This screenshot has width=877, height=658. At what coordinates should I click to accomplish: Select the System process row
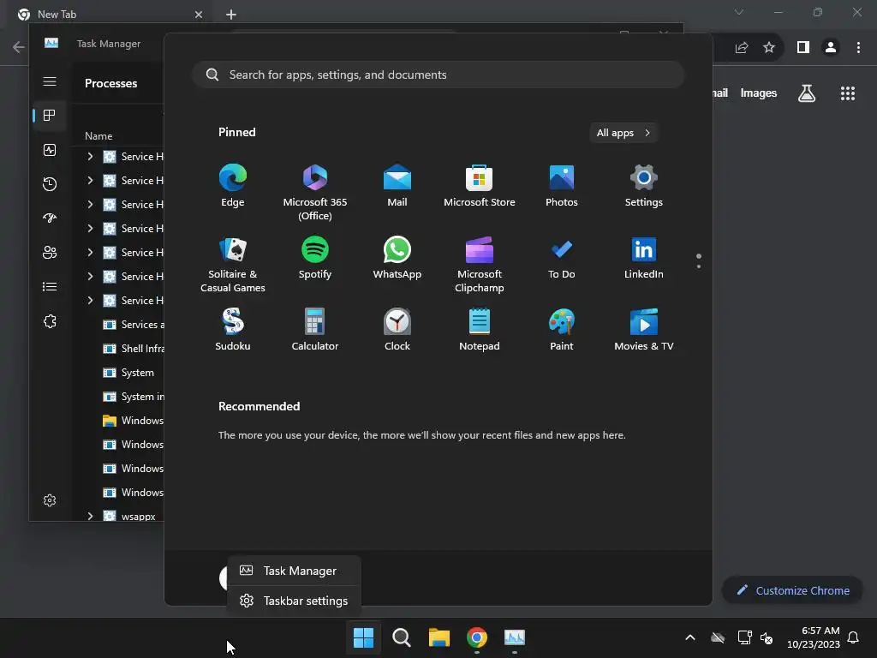point(125,372)
